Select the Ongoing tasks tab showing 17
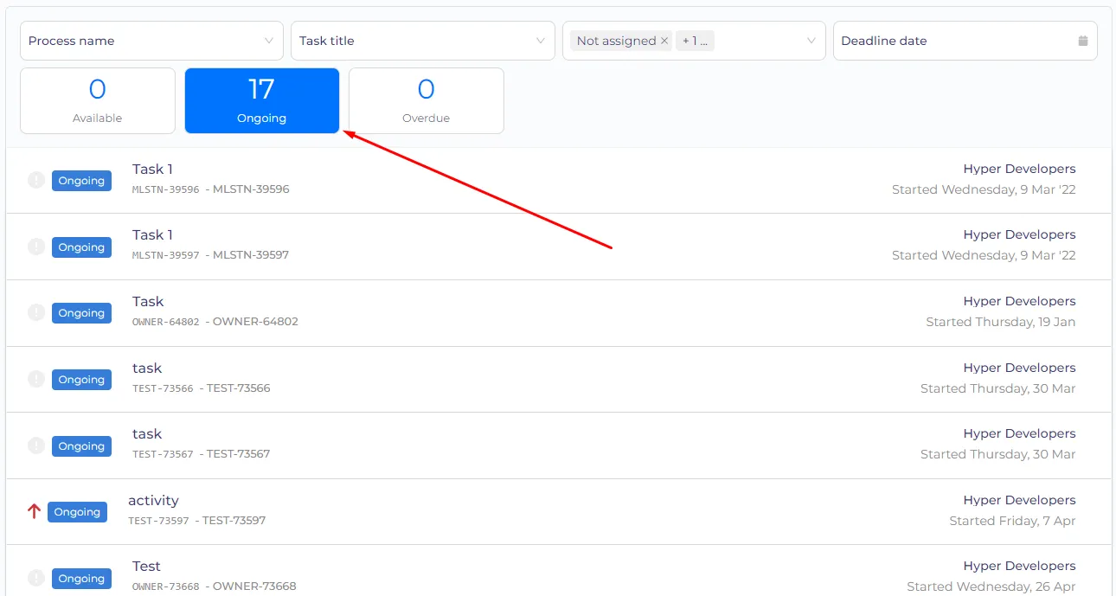Screen dimensions: 1116x596 click(x=262, y=100)
